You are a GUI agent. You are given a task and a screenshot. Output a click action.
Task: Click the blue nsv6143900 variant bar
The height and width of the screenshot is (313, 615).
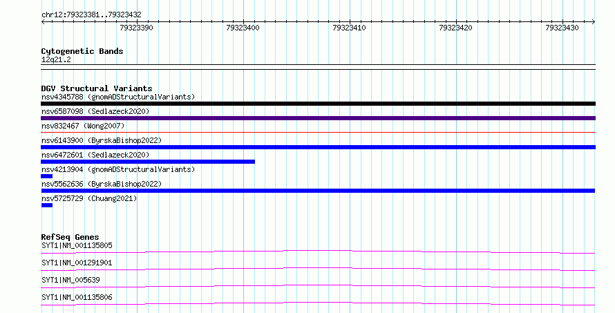pos(318,147)
